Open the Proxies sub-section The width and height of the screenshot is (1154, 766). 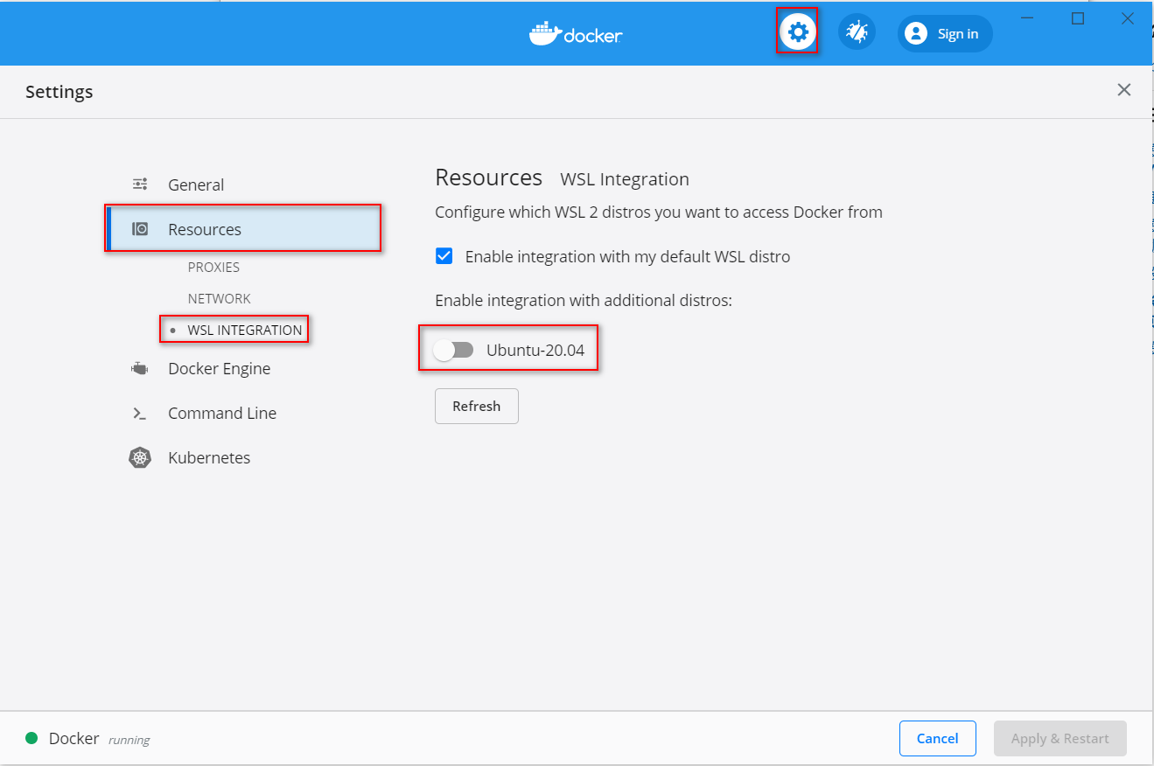213,268
